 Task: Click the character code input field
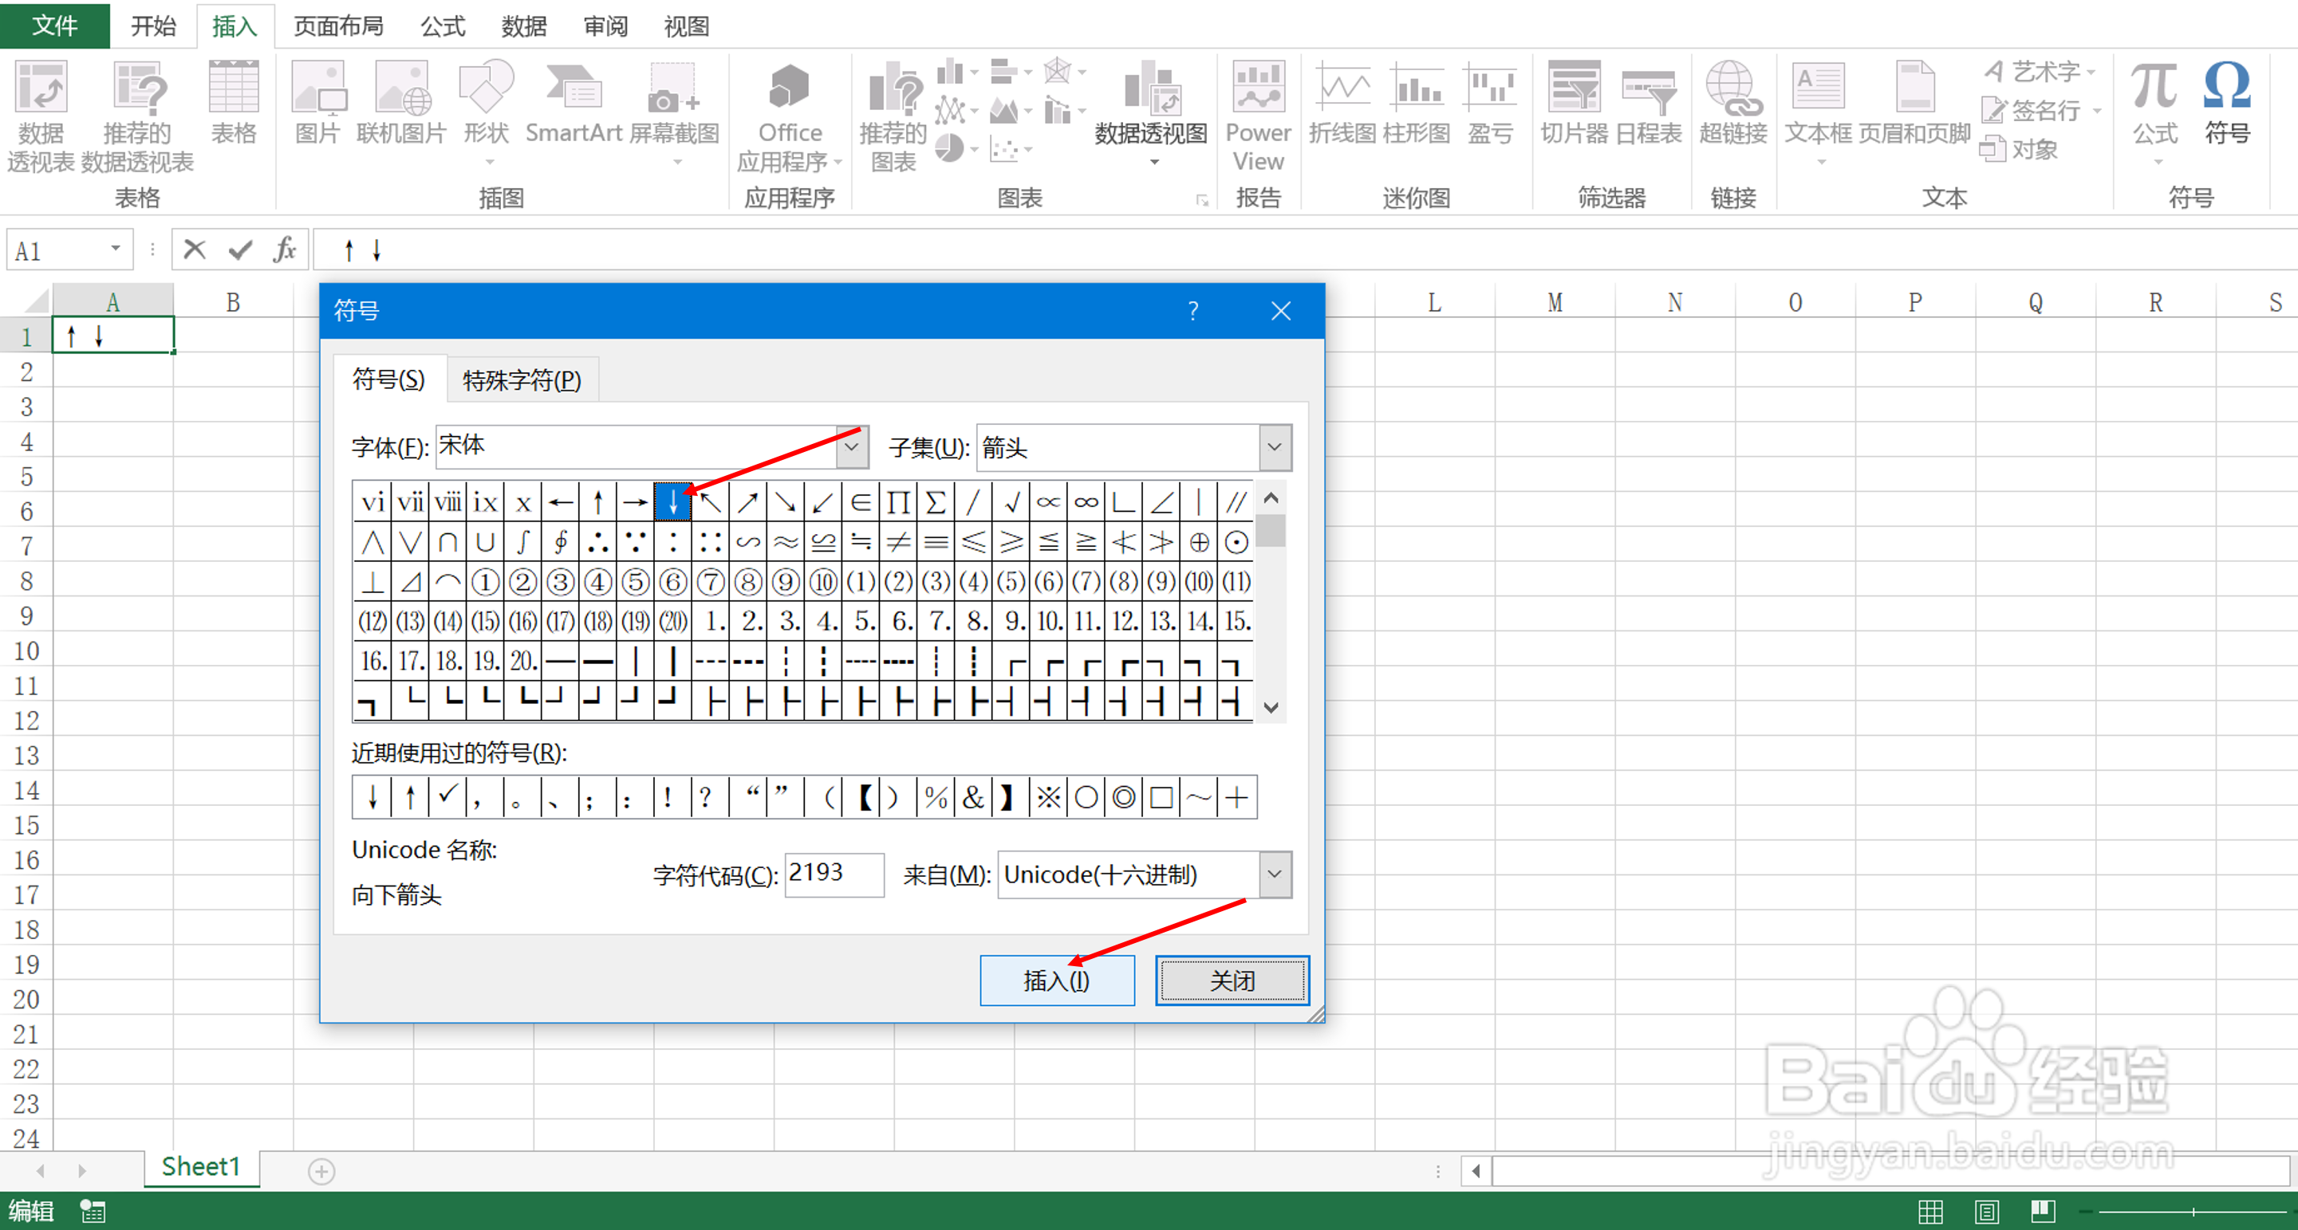click(834, 874)
